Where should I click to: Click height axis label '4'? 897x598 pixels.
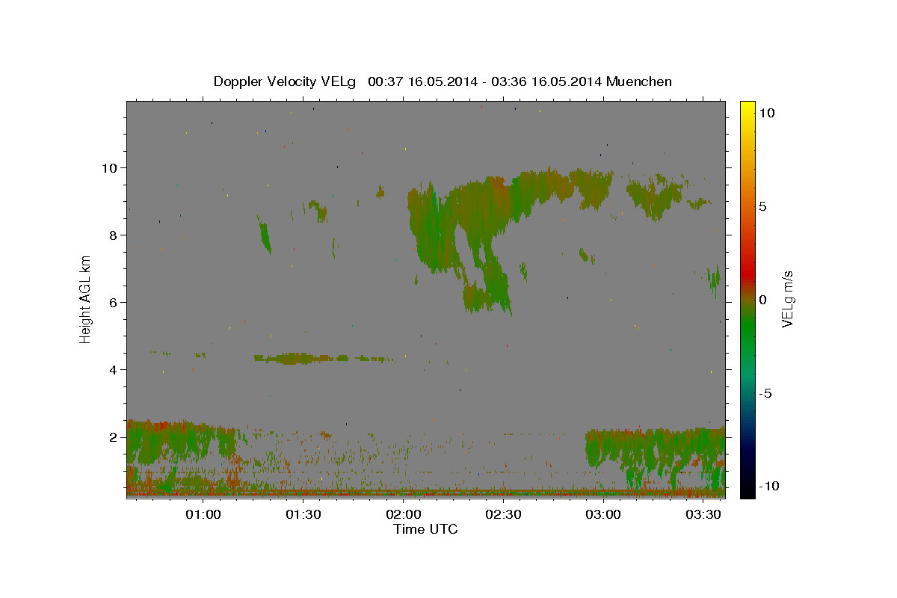tap(113, 369)
